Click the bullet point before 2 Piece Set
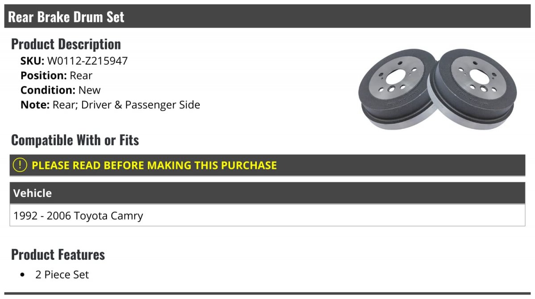The height and width of the screenshot is (299, 535). 23,275
